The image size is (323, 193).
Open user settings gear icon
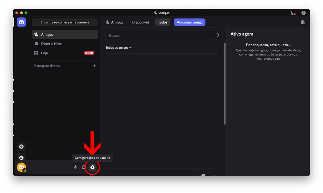[x=92, y=167]
